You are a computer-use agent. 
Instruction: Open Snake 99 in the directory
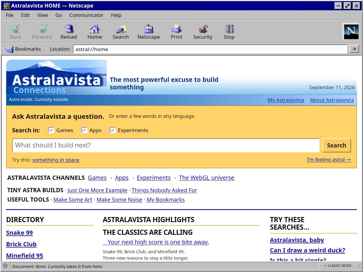click(19, 233)
